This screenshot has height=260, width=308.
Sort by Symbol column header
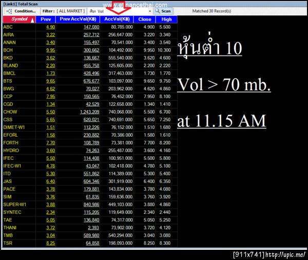[19, 20]
